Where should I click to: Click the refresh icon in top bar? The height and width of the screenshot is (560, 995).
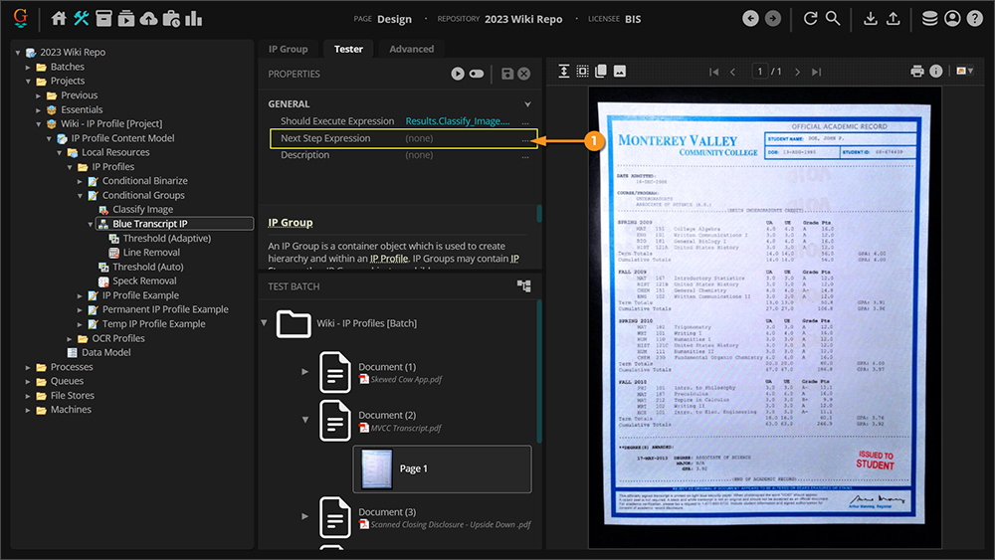click(810, 19)
